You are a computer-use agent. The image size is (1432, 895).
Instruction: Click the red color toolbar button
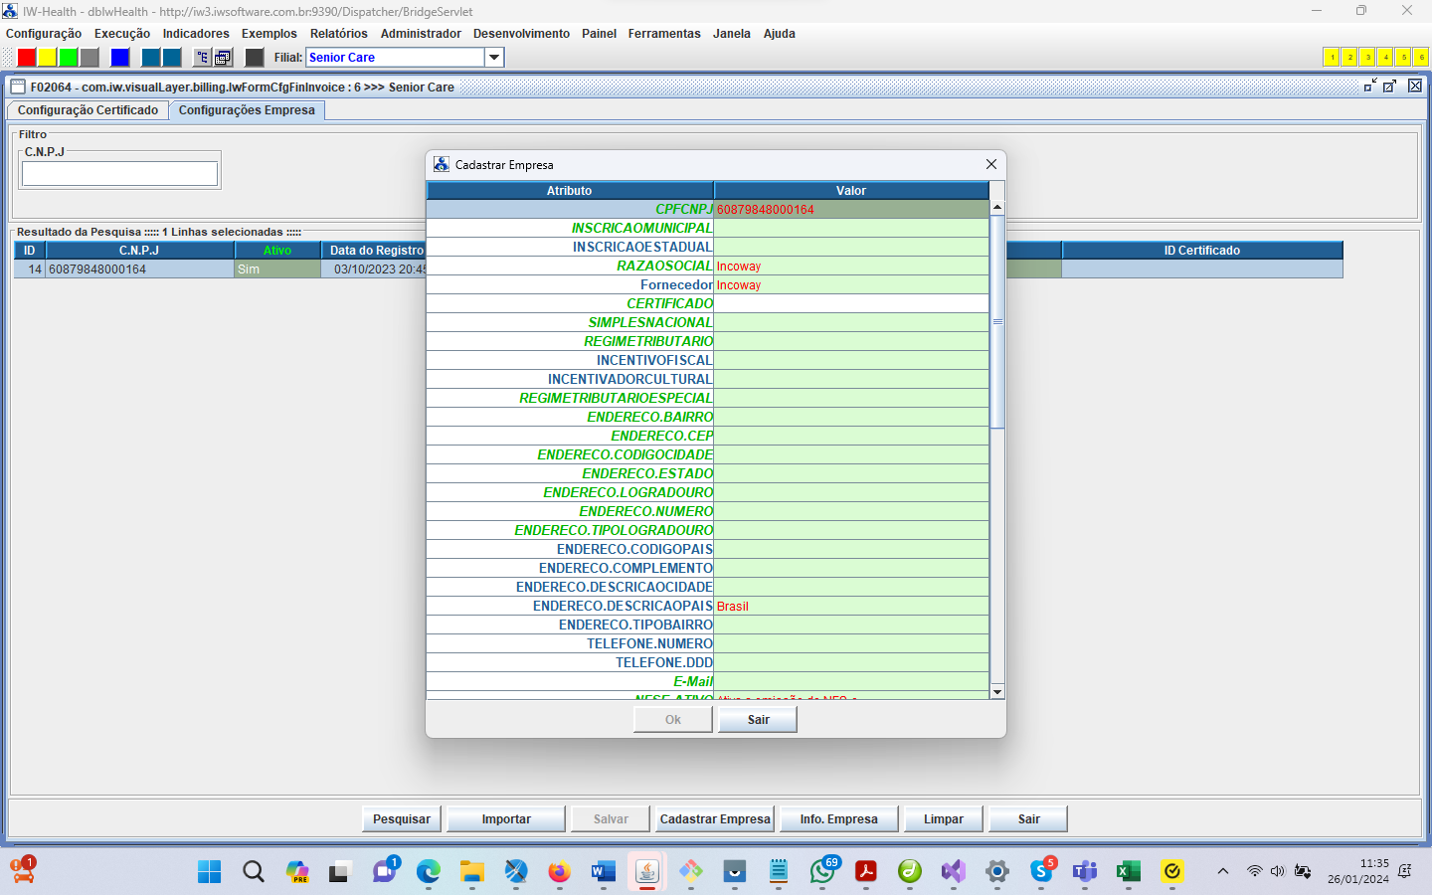coord(27,58)
